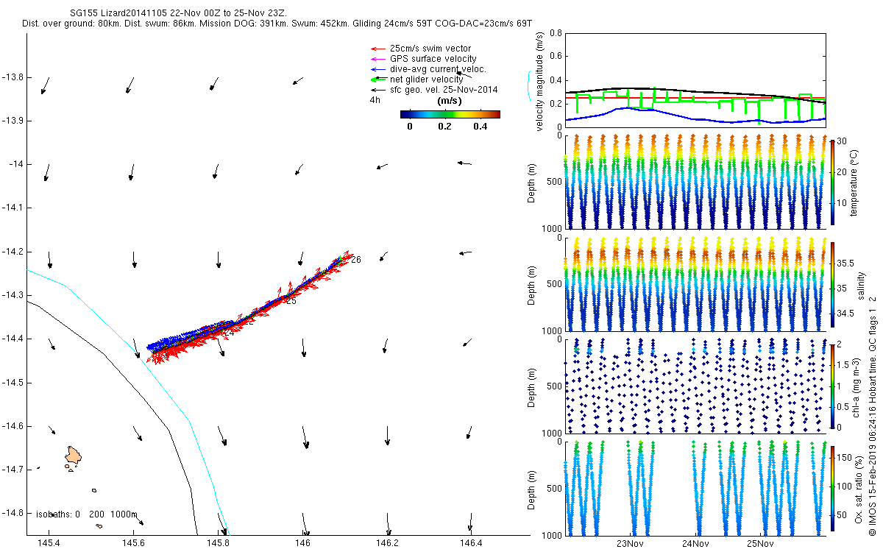Click the 'isobaths: 0 200 1000m' label
This screenshot has width=883, height=552.
[87, 514]
